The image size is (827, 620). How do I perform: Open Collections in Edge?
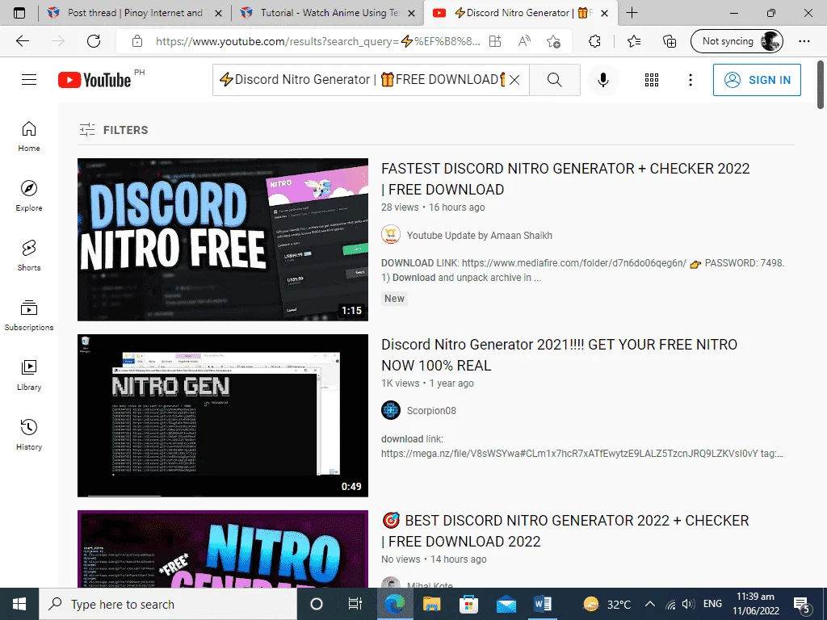pyautogui.click(x=670, y=41)
